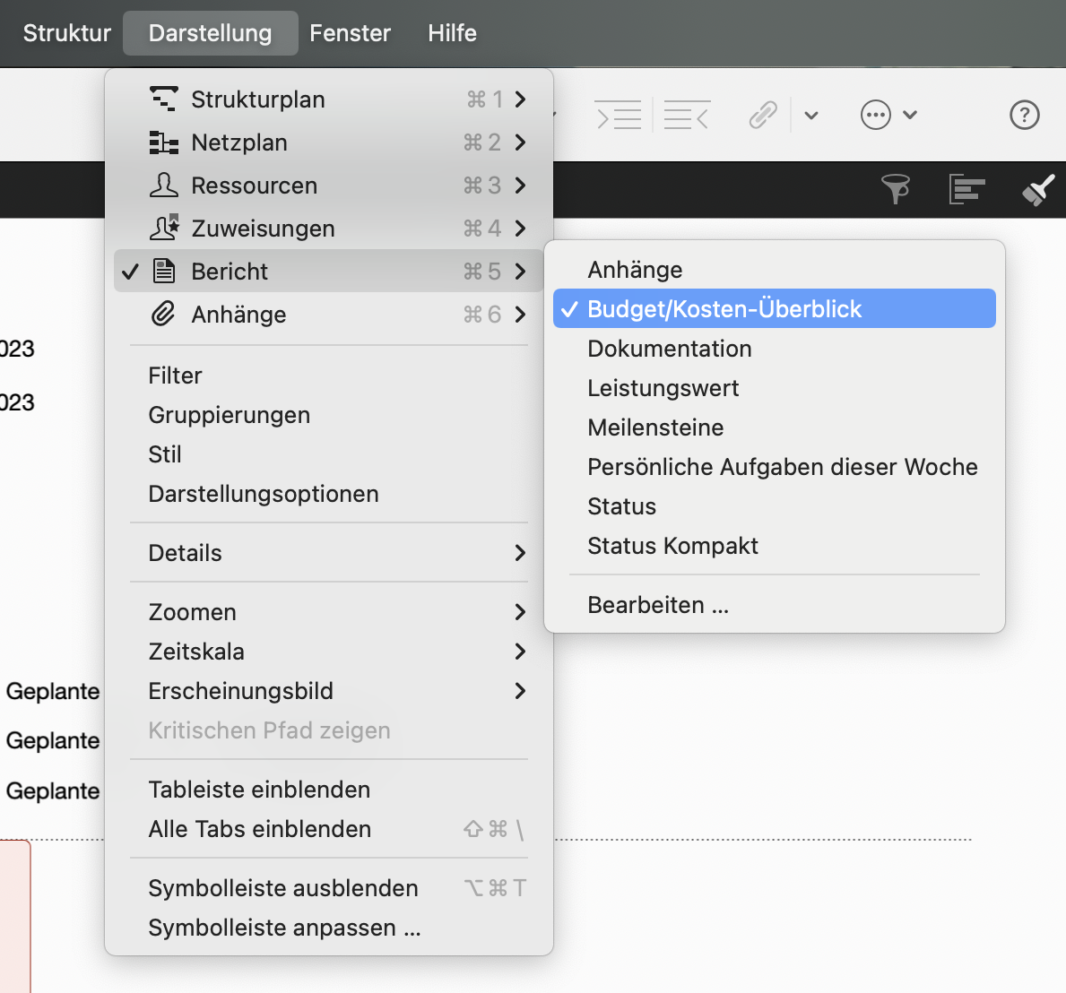
Task: Click the ellipsis more-actions toolbar icon
Action: click(x=875, y=115)
